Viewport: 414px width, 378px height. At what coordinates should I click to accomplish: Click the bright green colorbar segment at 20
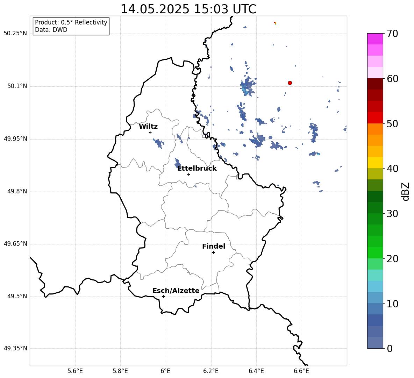[x=375, y=252]
